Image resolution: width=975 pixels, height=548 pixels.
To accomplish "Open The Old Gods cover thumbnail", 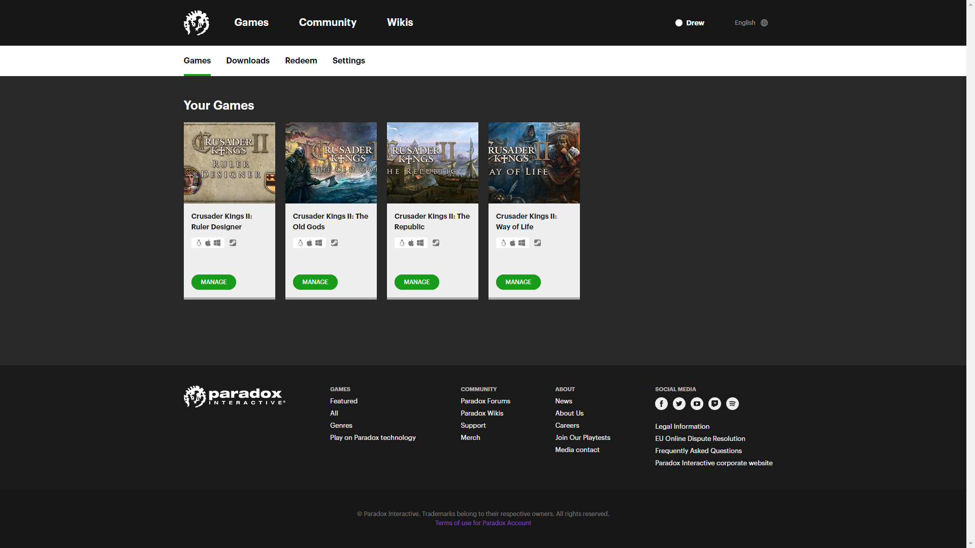I will coord(331,163).
